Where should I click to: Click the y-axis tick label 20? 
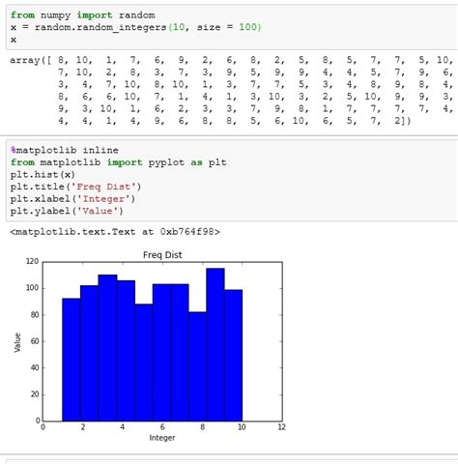35,394
